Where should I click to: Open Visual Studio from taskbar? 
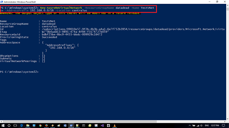102,126
